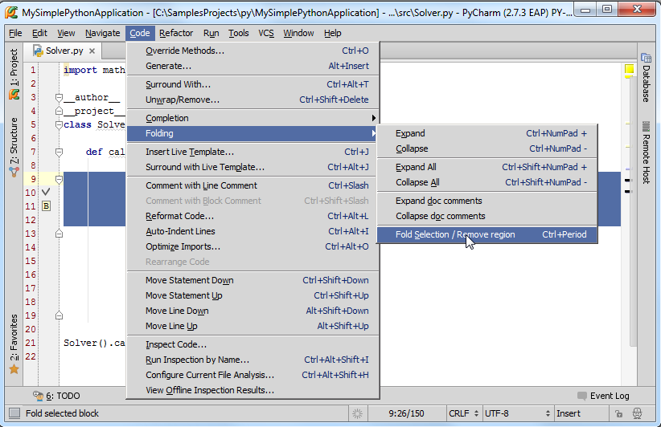Screen dimensions: 661x427
Task: Select Unwrap/Remove menu entry
Action: tap(253, 100)
